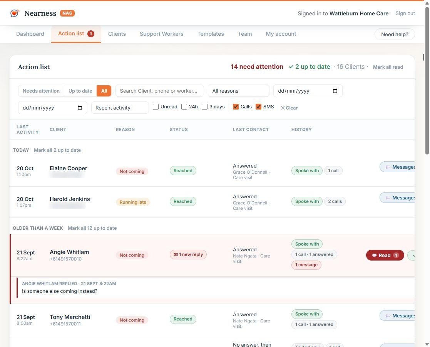Uncheck the SMS checkbox
This screenshot has height=347, width=430.
pos(258,106)
